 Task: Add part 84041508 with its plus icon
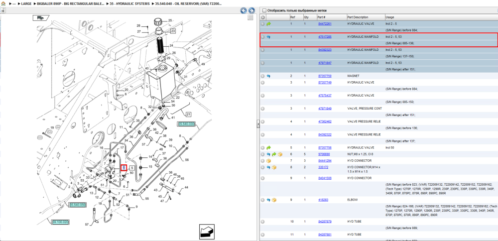[x=262, y=178]
